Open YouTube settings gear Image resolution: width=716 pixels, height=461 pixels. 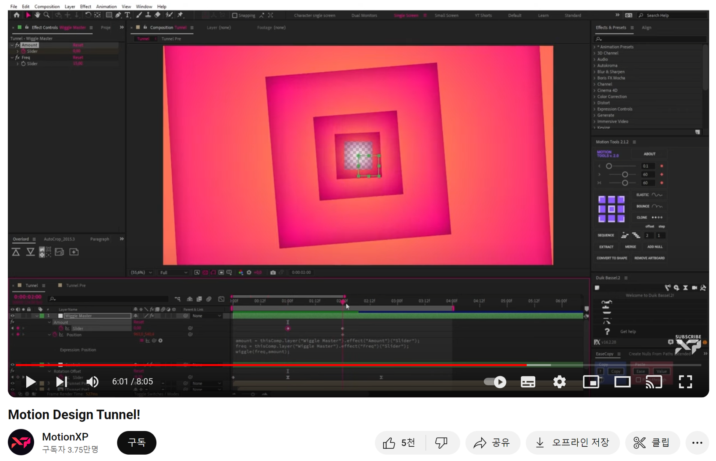tap(559, 382)
